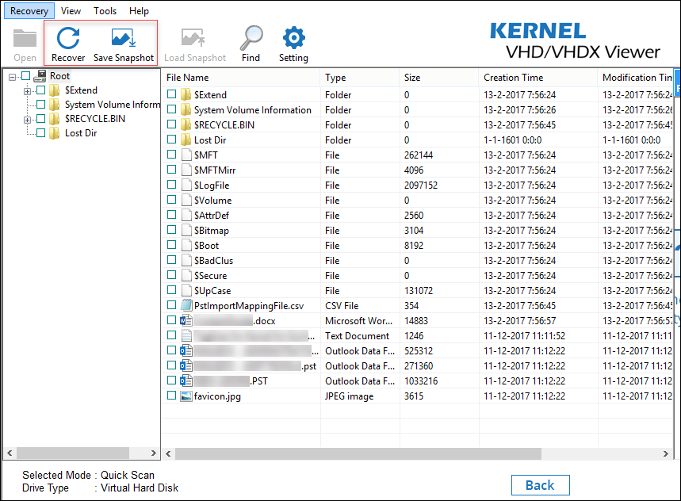Click tree panel scroll left arrow
681x501 pixels.
point(10,453)
